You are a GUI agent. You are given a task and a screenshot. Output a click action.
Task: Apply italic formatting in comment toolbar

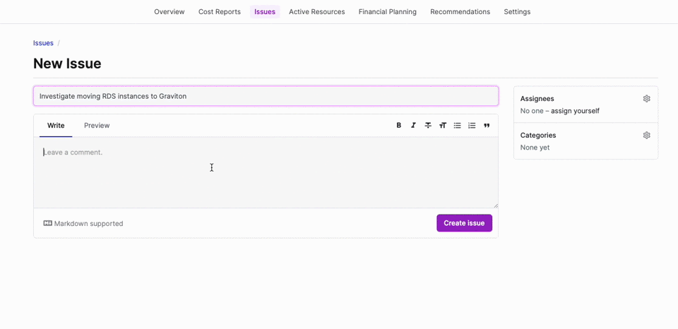pos(413,126)
